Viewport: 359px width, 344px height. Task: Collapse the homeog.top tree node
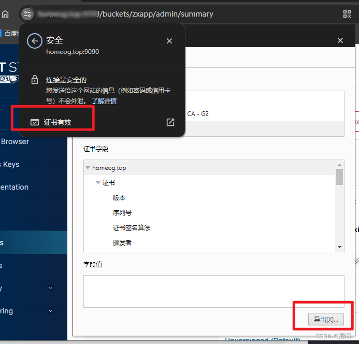pos(88,168)
